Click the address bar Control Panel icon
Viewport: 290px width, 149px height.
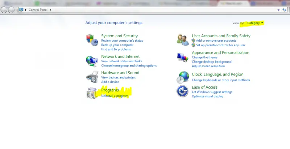tap(21, 10)
